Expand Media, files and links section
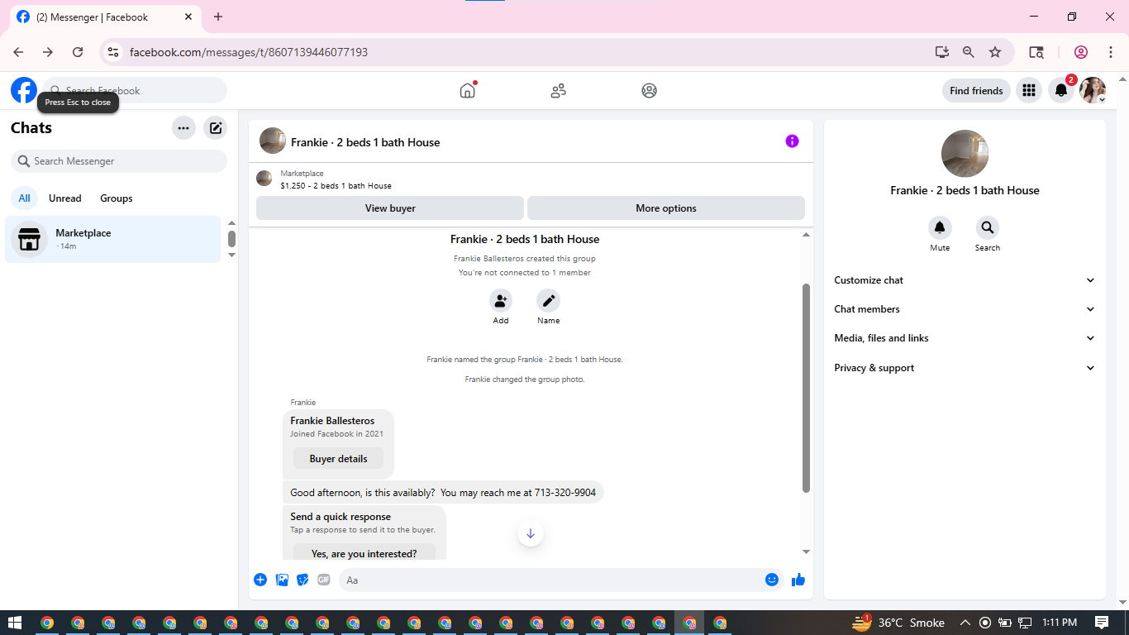Screen dimensions: 1129x635 click(x=965, y=338)
